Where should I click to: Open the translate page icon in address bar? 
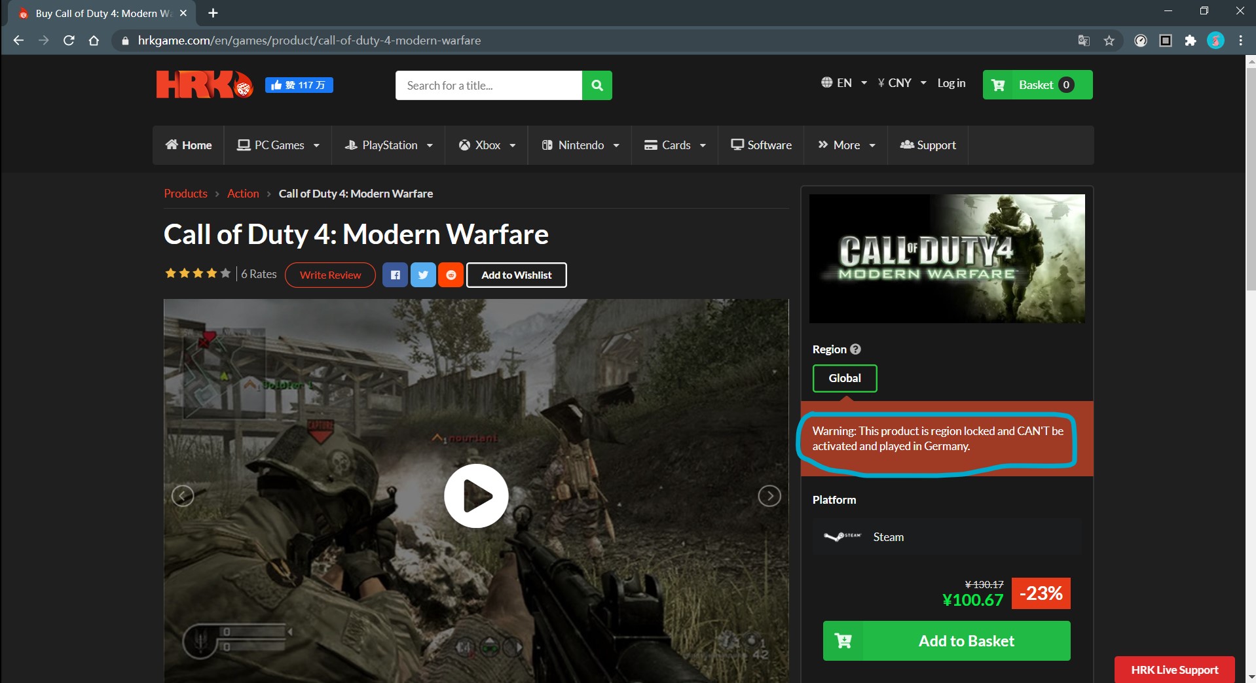[x=1084, y=41]
